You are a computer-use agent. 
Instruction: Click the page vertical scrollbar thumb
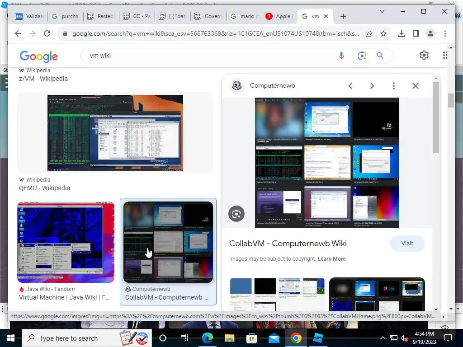coord(451,101)
